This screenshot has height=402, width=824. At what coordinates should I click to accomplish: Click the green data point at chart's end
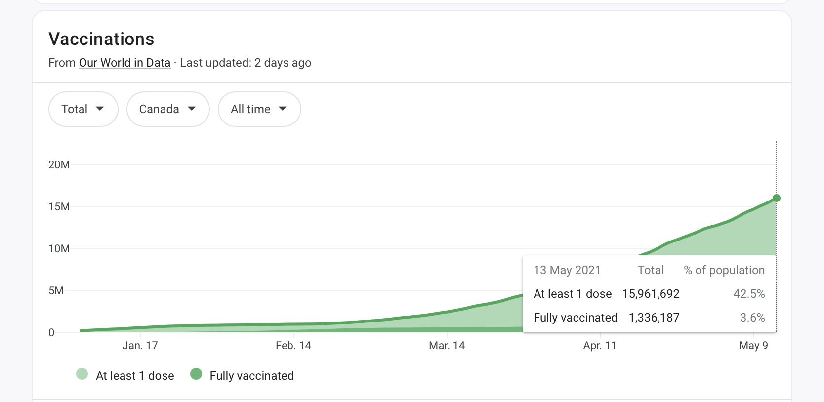776,198
